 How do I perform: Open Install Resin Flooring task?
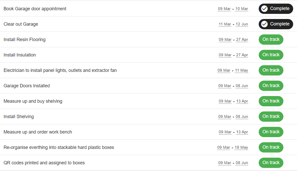point(25,40)
